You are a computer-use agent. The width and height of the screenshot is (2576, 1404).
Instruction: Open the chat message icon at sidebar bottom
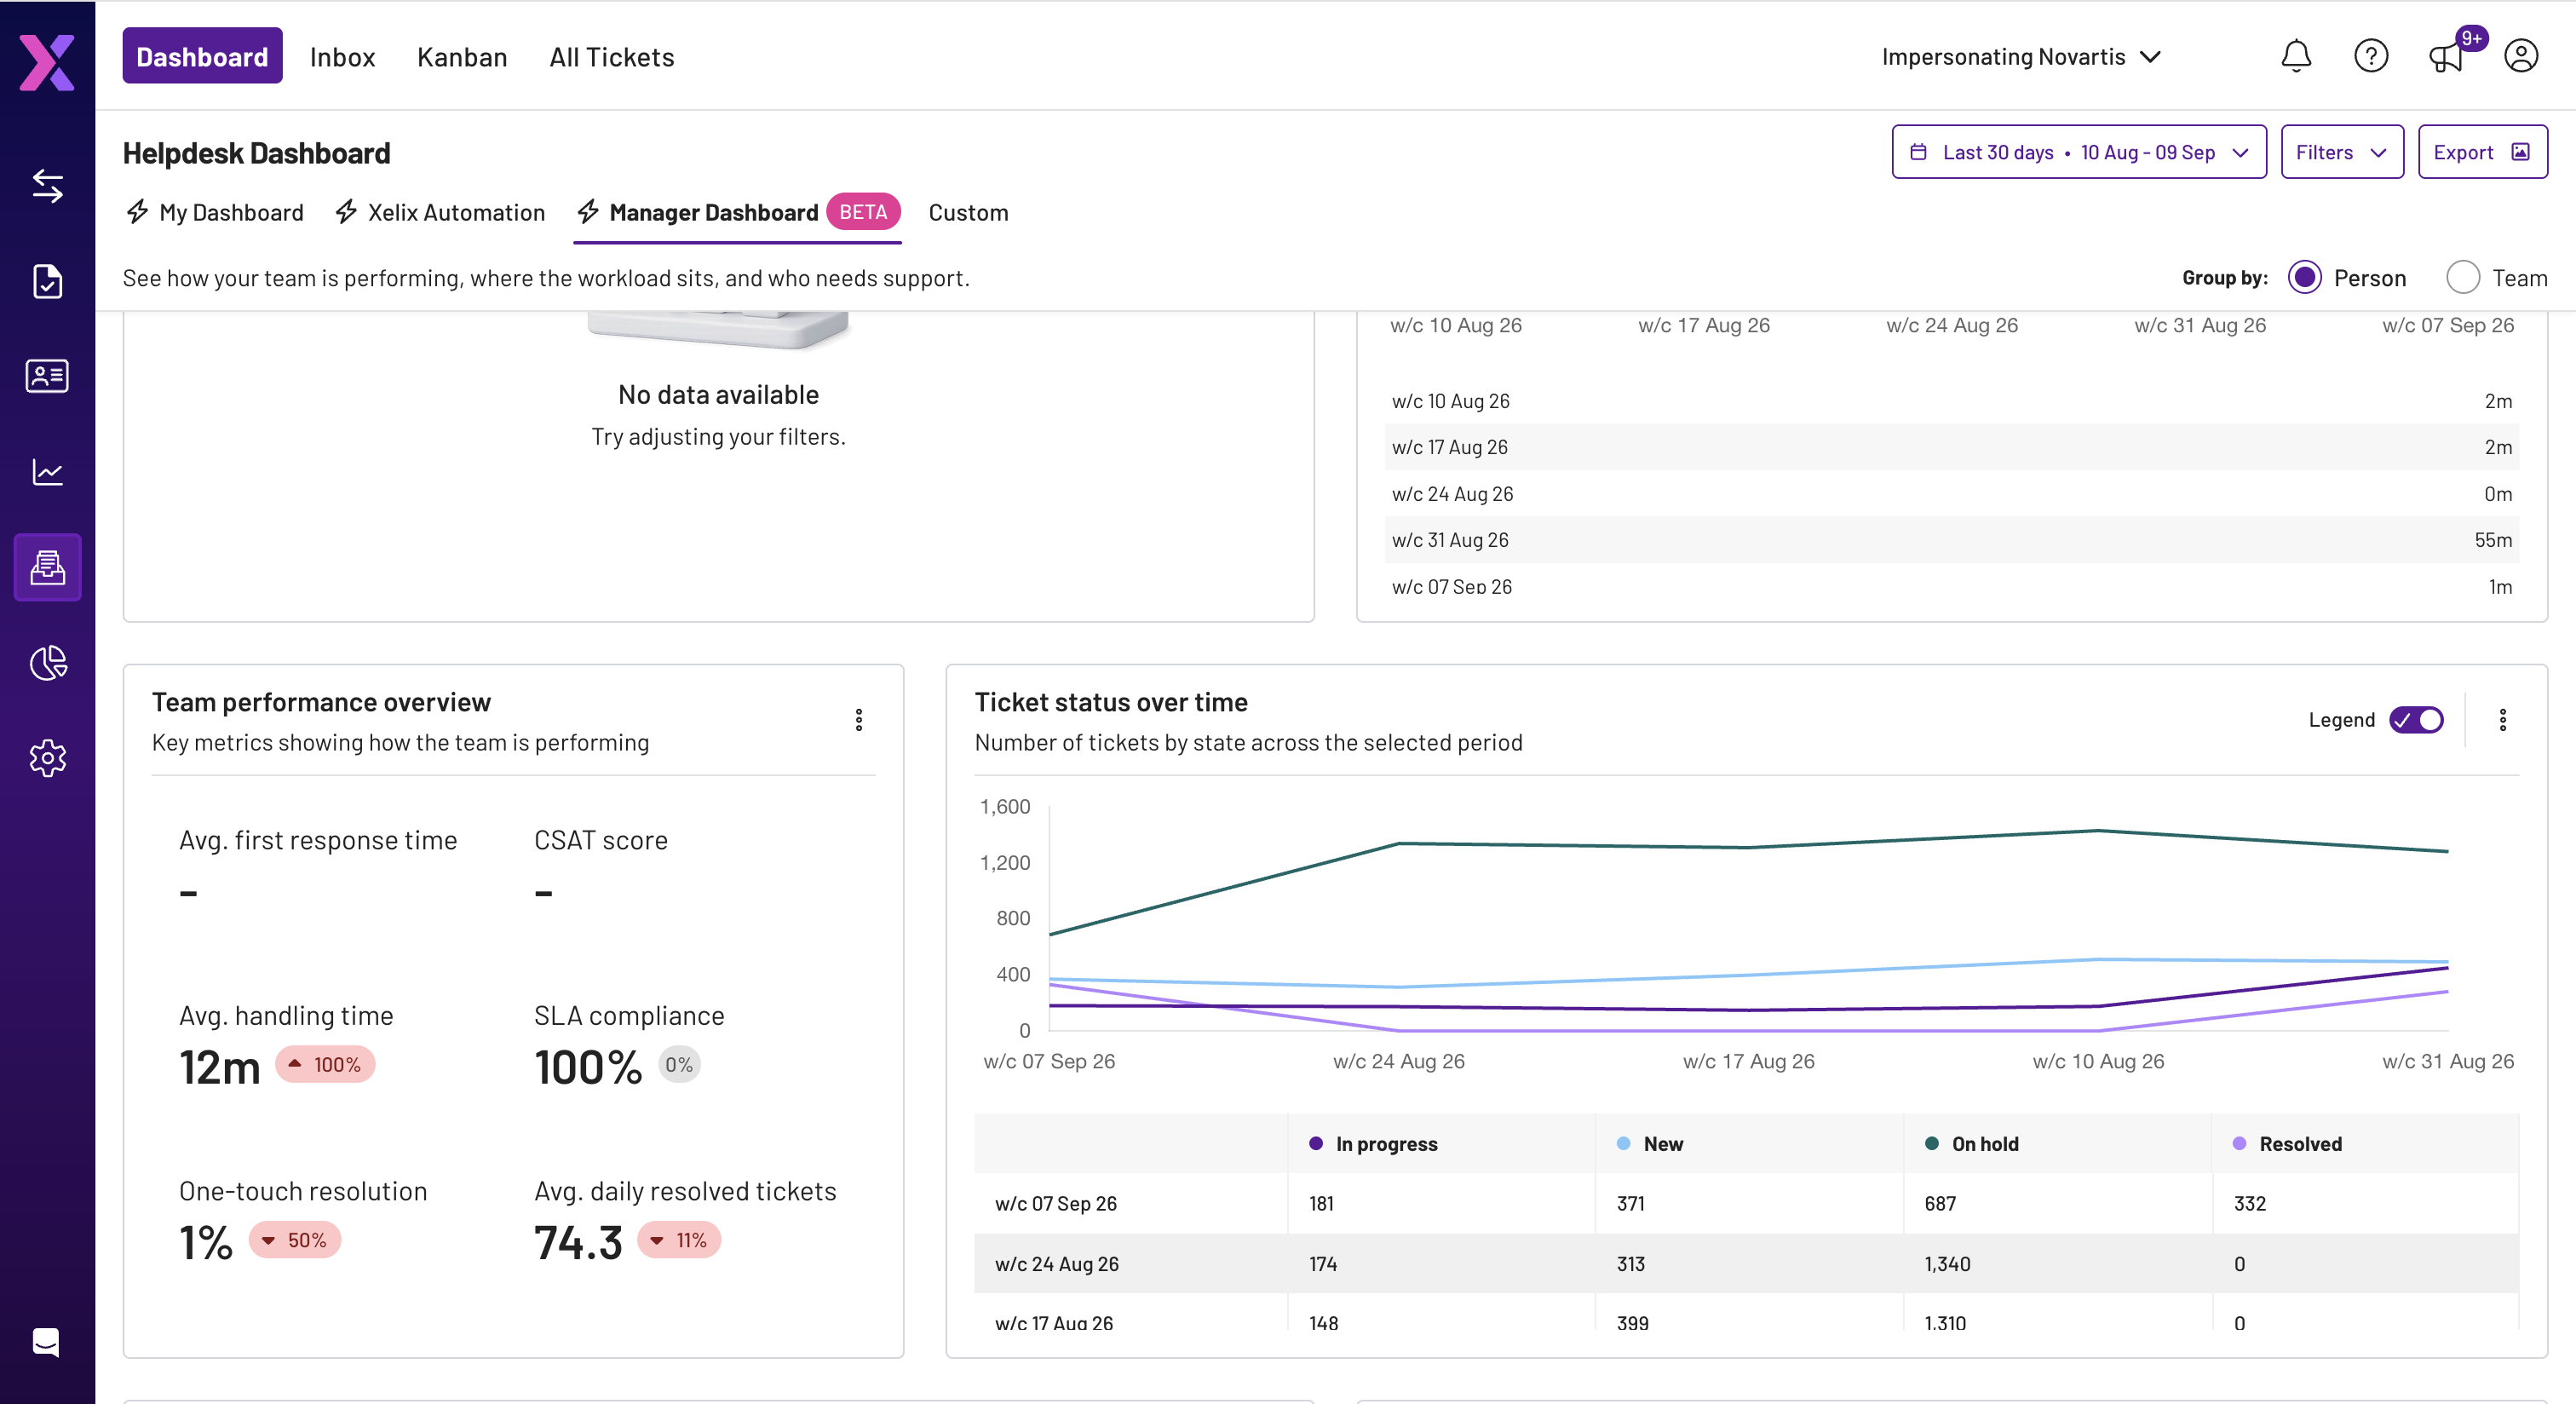pyautogui.click(x=46, y=1342)
